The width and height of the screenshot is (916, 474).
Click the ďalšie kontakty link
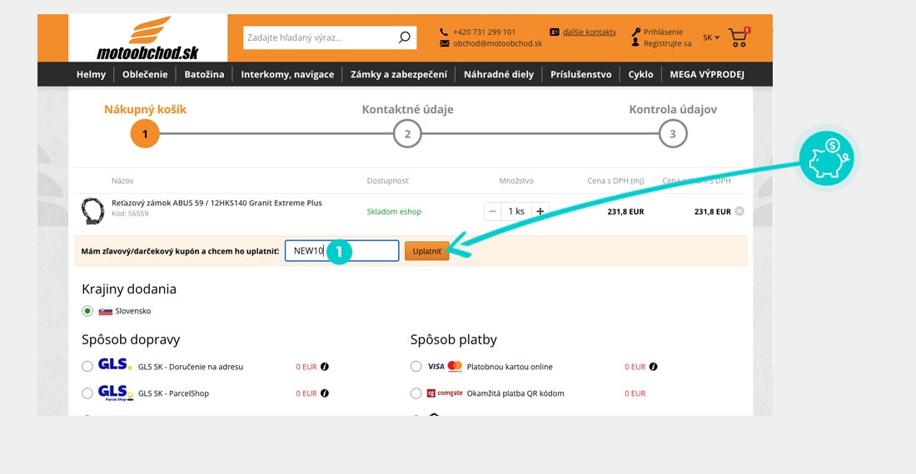click(x=590, y=32)
